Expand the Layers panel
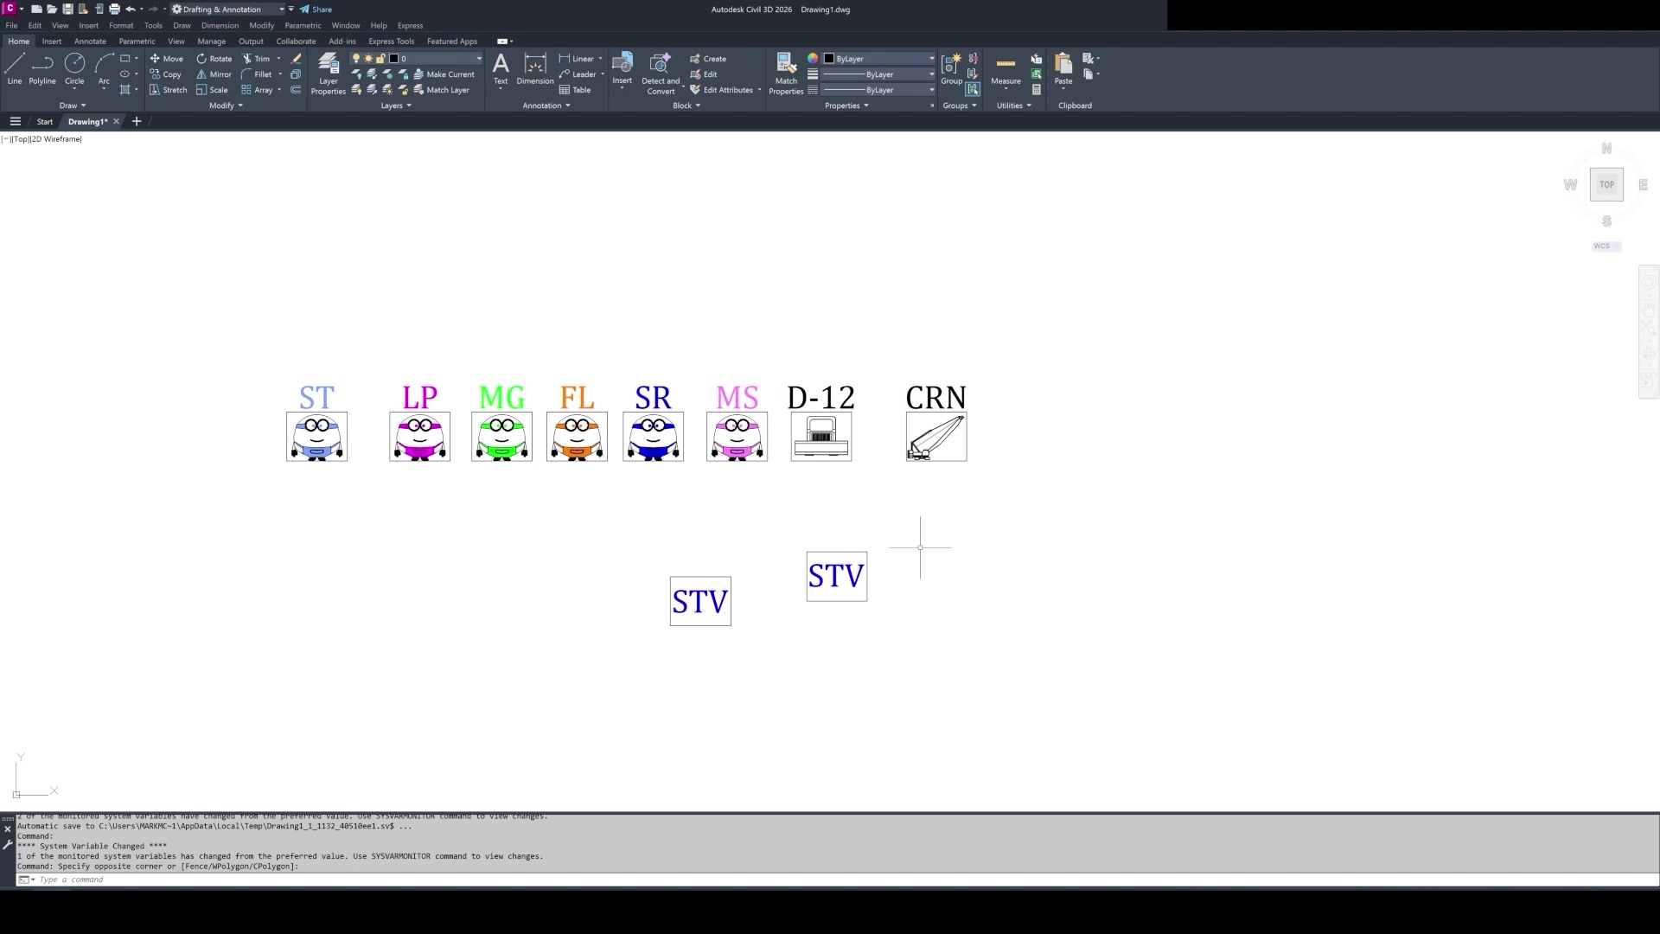Image resolution: width=1660 pixels, height=934 pixels. [x=396, y=106]
